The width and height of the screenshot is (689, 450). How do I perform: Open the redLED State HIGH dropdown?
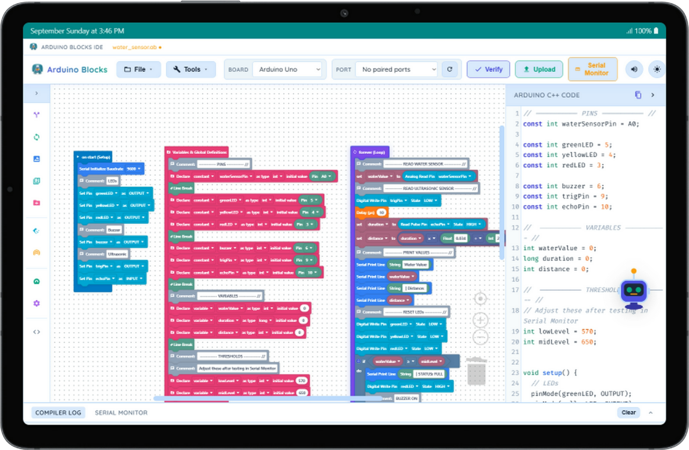pyautogui.click(x=442, y=386)
